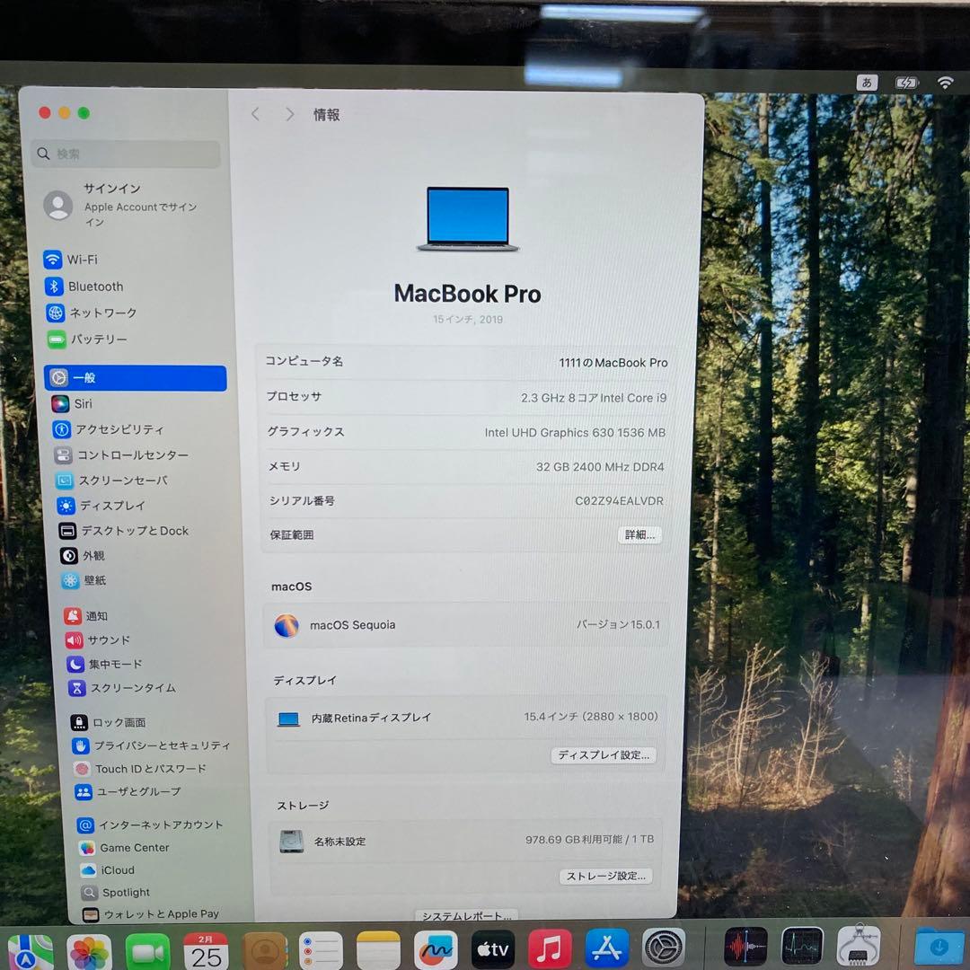Open Music from the Dock
Screen dimensions: 970x970
(550, 949)
